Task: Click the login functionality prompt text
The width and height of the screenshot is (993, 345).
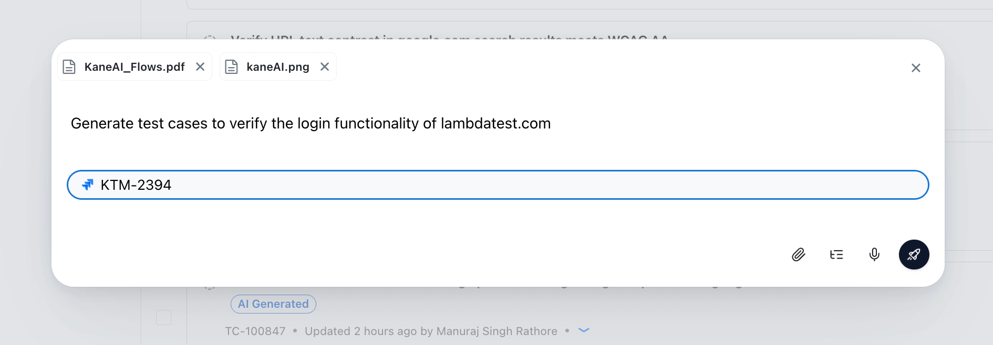Action: [311, 123]
